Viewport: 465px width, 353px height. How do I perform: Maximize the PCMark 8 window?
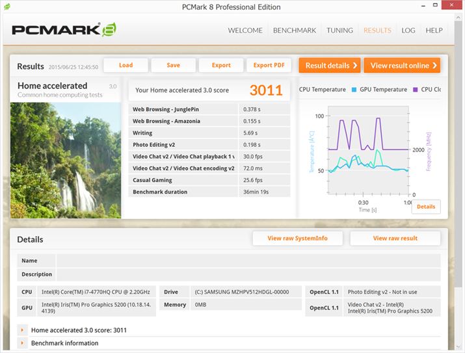coord(435,5)
